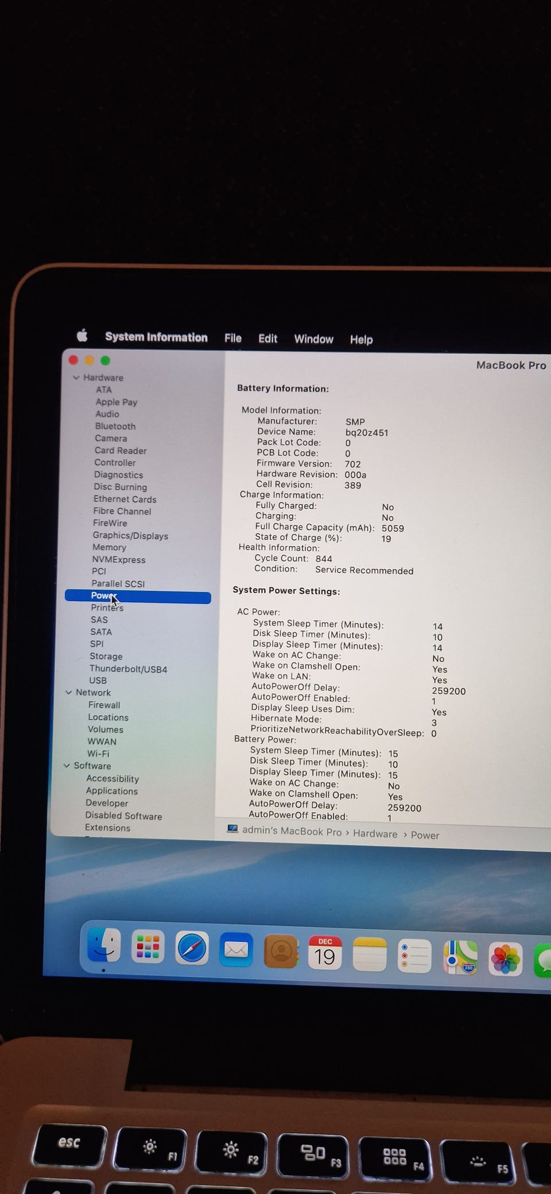Select Wi-Fi under Network
The width and height of the screenshot is (551, 1194).
tap(98, 754)
